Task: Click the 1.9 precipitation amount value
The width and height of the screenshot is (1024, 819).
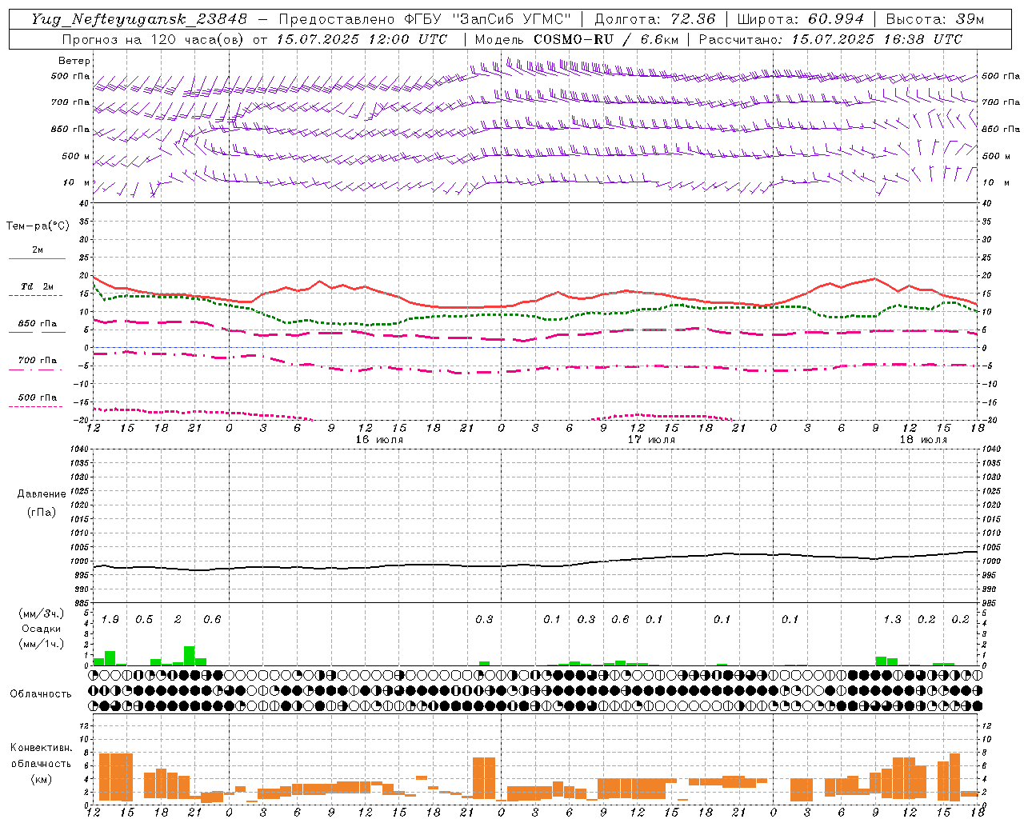Action: point(110,619)
